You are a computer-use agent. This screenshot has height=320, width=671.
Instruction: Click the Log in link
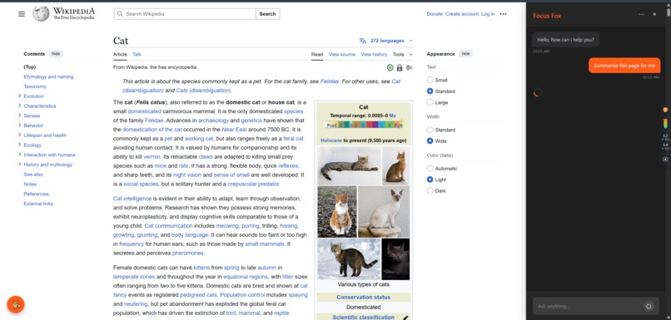tap(488, 13)
